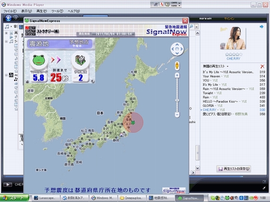Click the Street View pegman icon
The width and height of the screenshot is (270, 202).
[177, 66]
